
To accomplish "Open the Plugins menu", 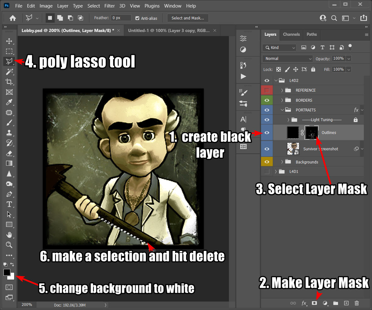I will pyautogui.click(x=152, y=6).
